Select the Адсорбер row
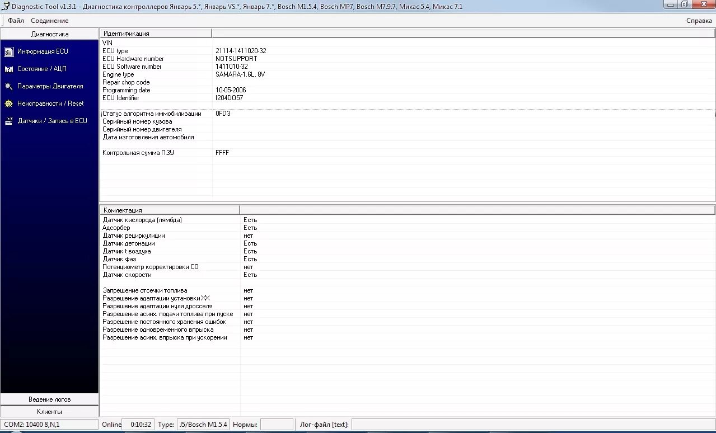This screenshot has width=716, height=433. (x=408, y=228)
